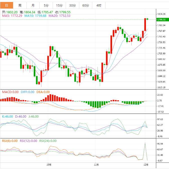Click the -17.41 MACD axis value
The width and height of the screenshot is (169, 170).
tap(160, 106)
